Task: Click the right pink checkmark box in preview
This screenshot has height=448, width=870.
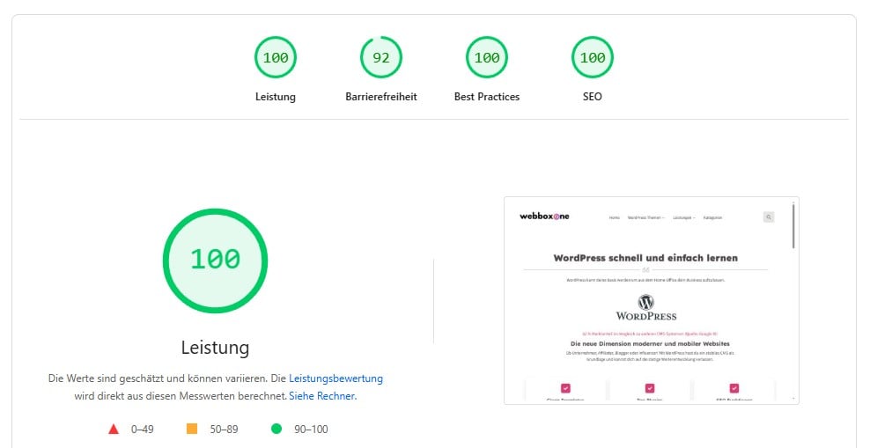Action: [734, 387]
